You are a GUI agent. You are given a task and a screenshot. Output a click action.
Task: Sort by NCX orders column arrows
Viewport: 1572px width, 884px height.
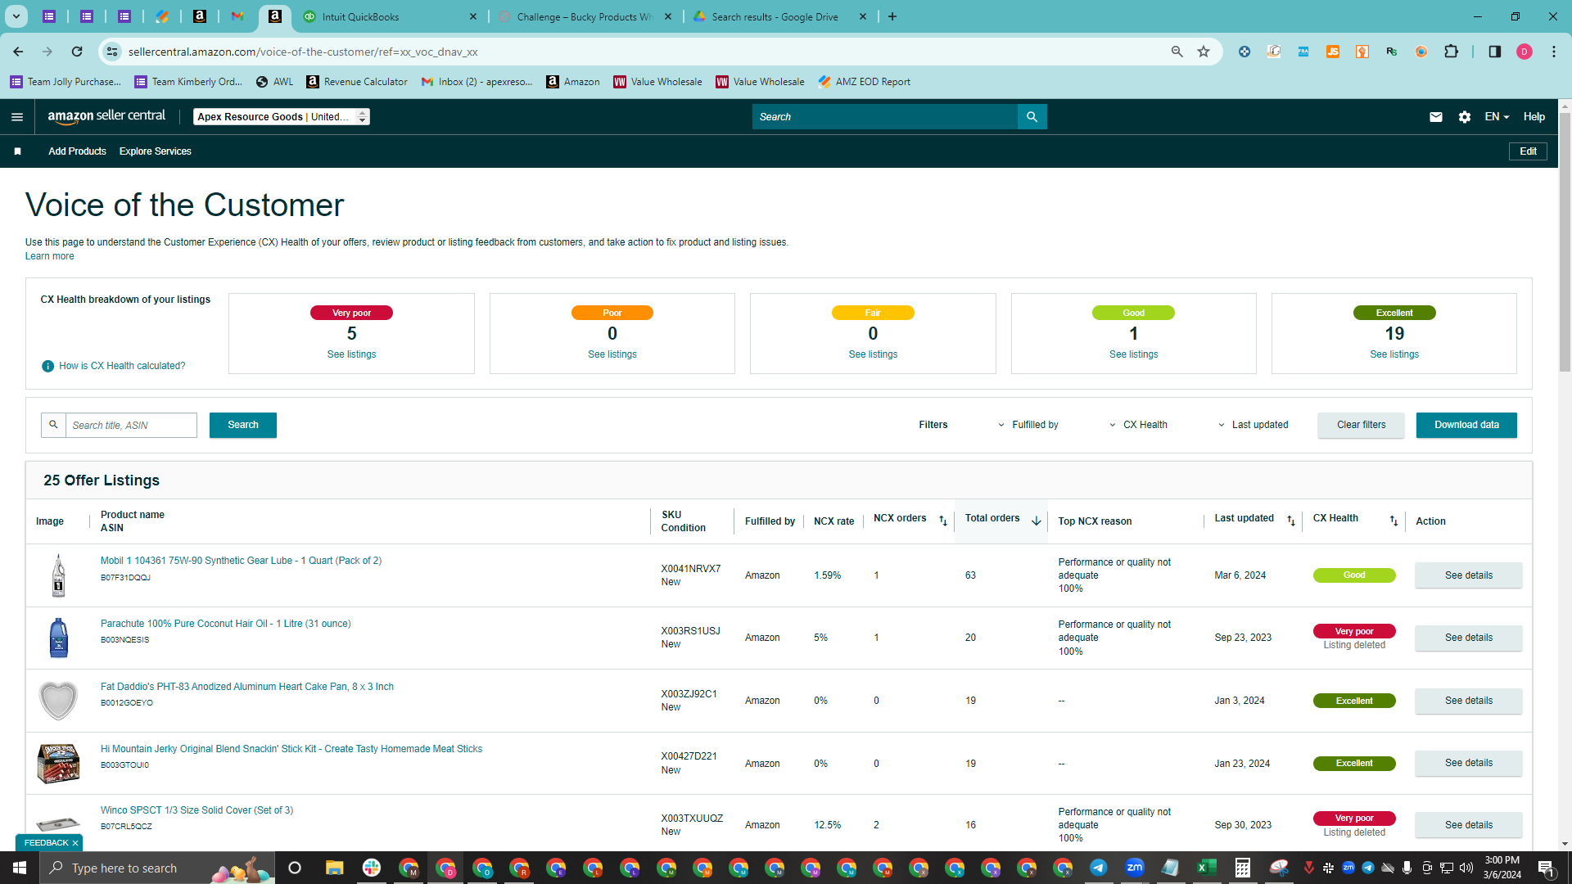click(x=943, y=521)
